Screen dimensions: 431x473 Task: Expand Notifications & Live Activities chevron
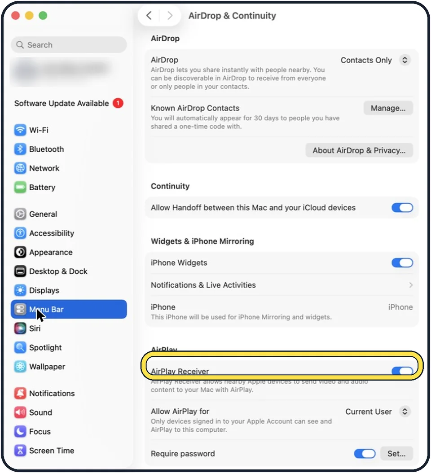coord(411,285)
